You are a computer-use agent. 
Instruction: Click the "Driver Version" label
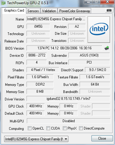point(14,99)
